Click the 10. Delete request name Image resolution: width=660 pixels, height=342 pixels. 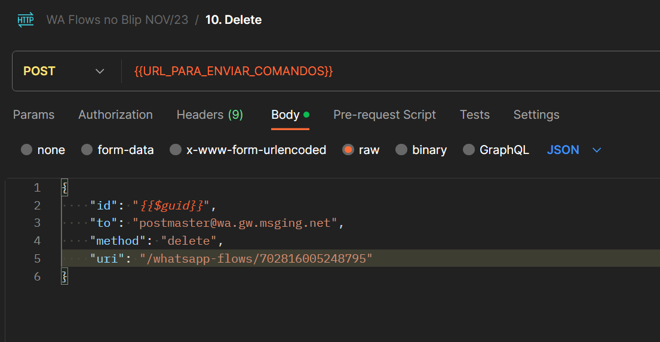[233, 20]
